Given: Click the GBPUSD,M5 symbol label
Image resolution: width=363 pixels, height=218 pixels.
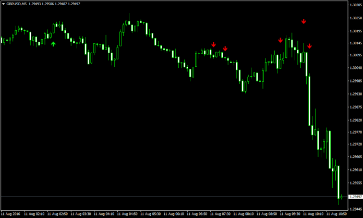Looking at the screenshot, I should (x=17, y=4).
